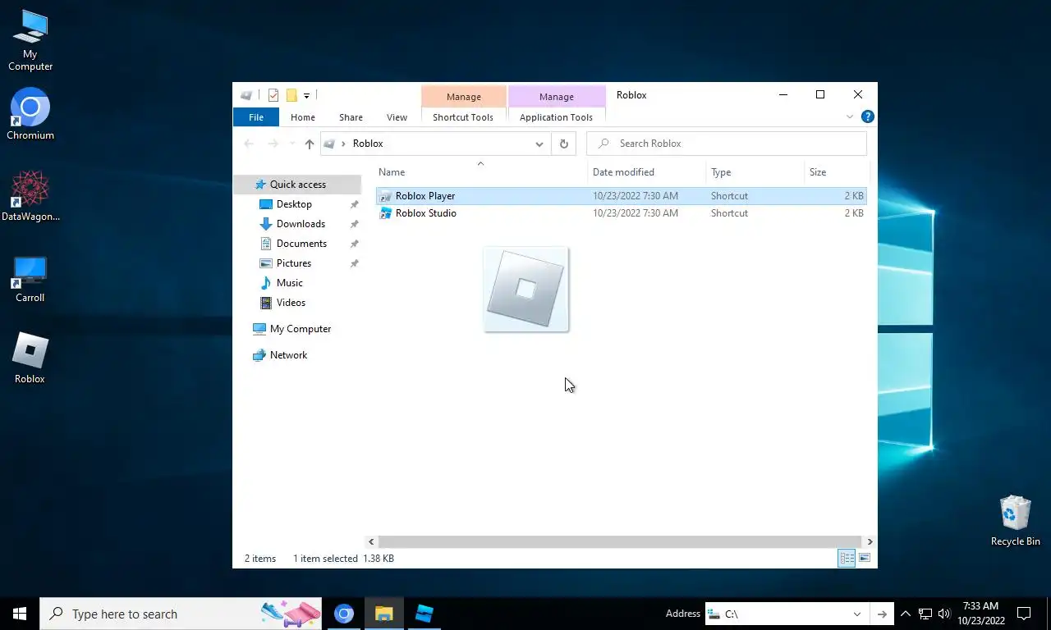Open recent locations dropdown arrow

(291, 144)
